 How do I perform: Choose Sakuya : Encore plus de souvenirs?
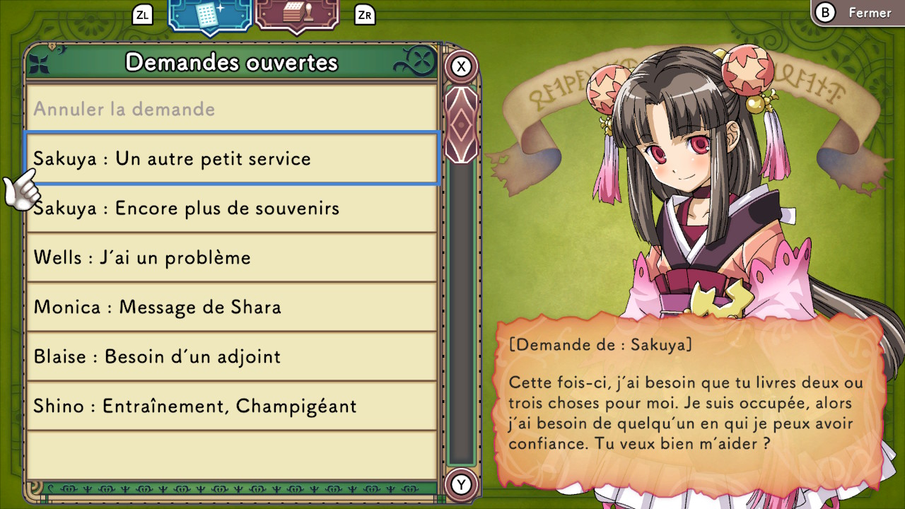tap(231, 208)
